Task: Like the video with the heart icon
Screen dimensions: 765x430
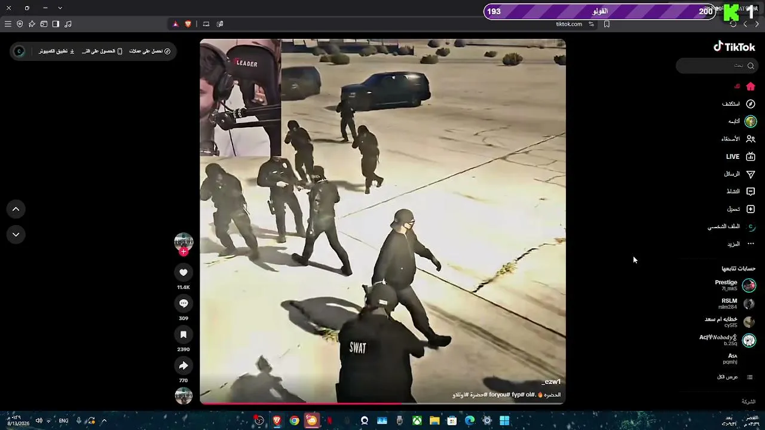Action: tap(183, 272)
